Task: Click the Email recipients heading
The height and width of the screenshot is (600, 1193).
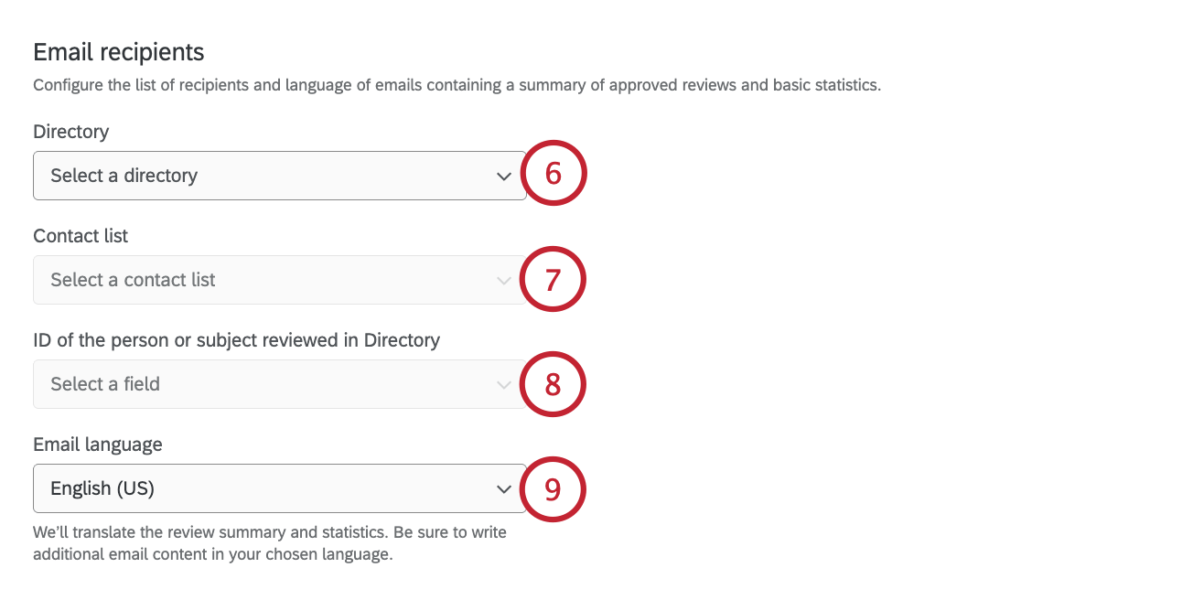Action: click(119, 52)
